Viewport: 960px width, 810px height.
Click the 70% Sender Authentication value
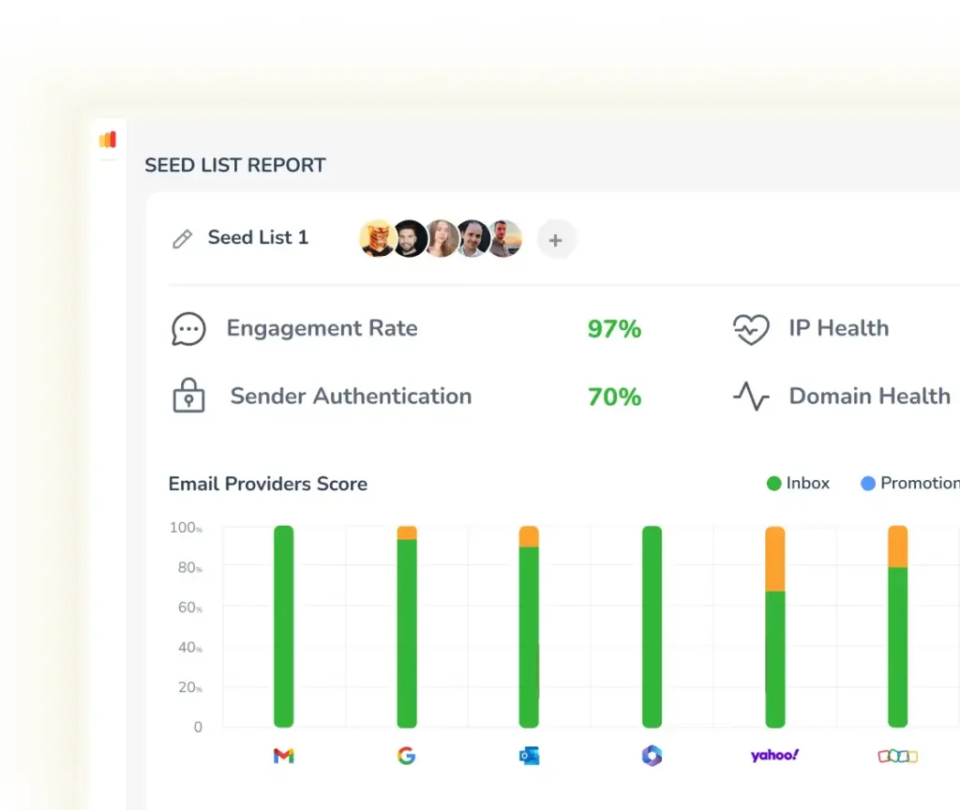[614, 397]
